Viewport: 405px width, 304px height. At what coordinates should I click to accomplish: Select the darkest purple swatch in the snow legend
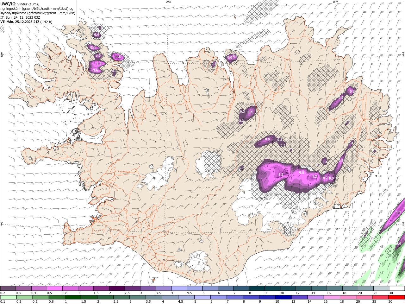click(x=117, y=288)
